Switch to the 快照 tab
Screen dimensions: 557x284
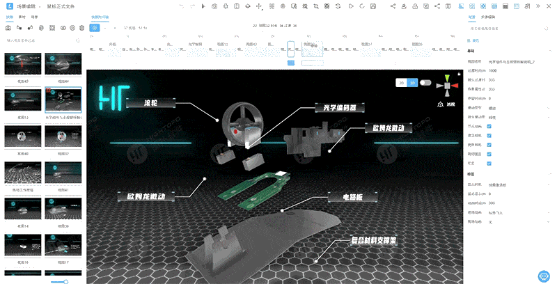coord(9,17)
